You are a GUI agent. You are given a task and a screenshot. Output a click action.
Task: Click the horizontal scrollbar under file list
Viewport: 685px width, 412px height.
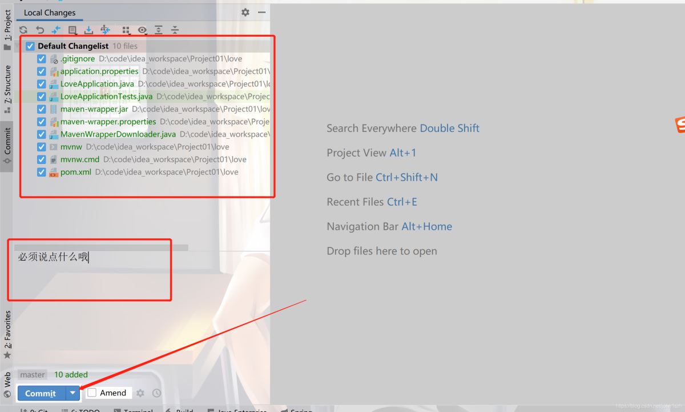coord(100,247)
